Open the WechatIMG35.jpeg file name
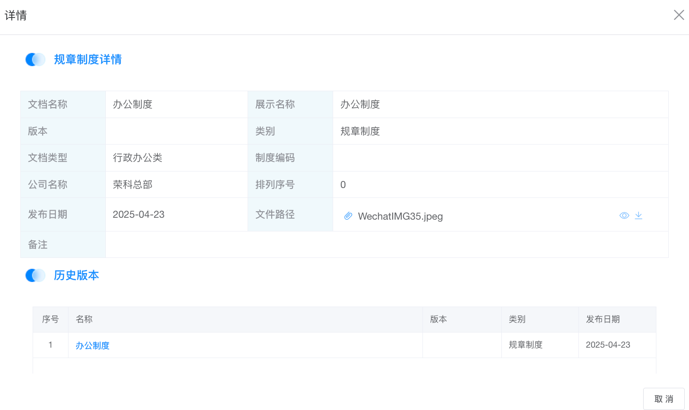 click(x=400, y=216)
